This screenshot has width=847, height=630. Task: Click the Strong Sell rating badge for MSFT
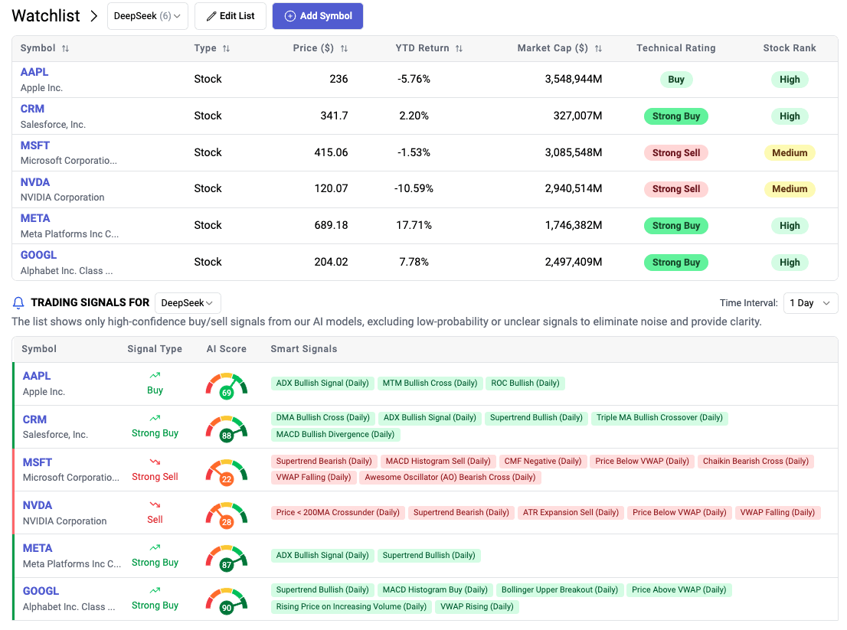675,153
